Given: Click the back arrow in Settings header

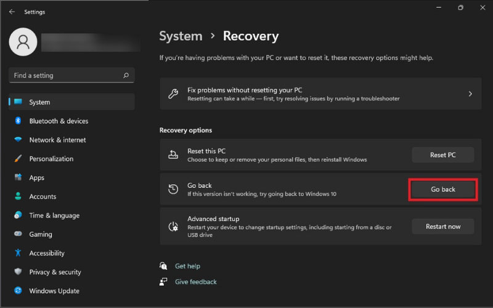Looking at the screenshot, I should click(x=12, y=12).
